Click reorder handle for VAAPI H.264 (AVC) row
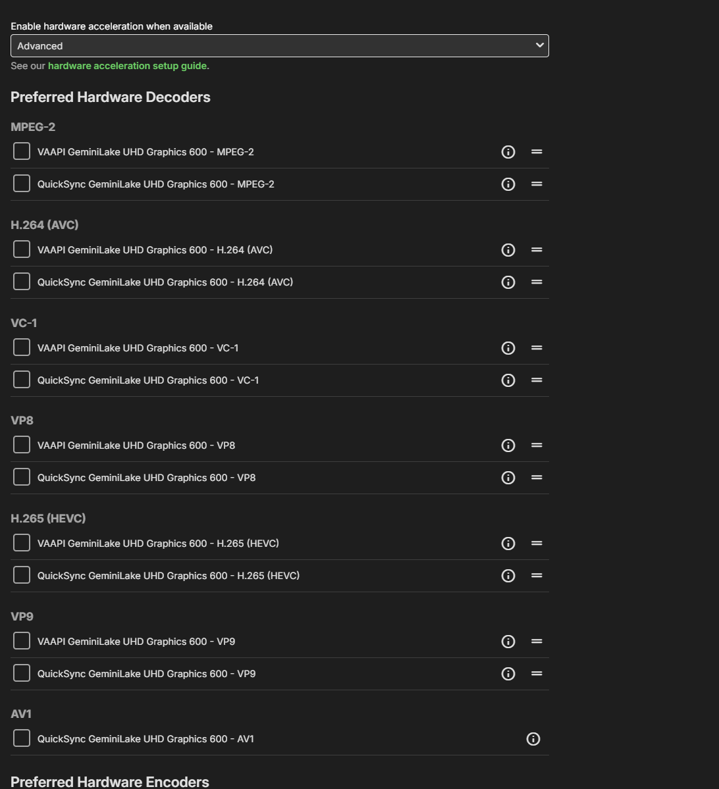The image size is (719, 789). 537,250
